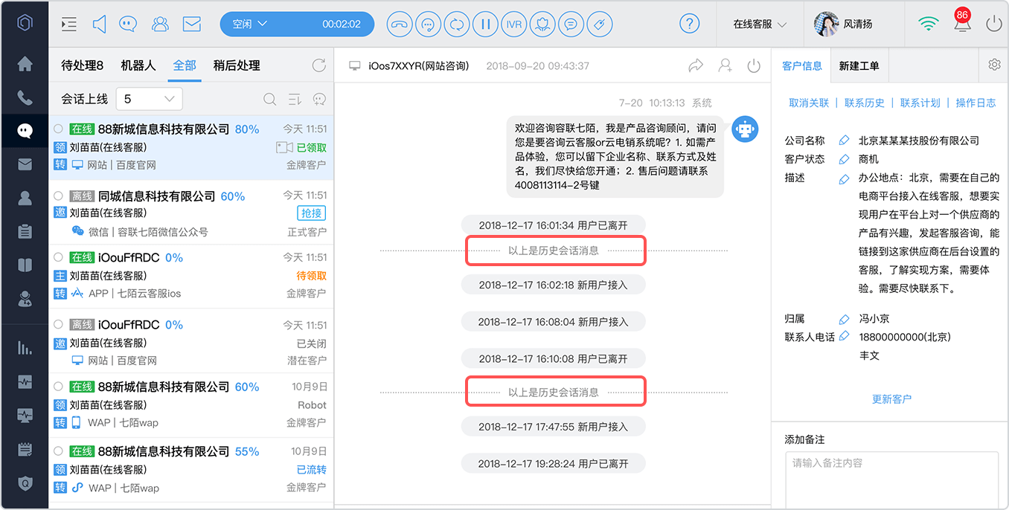The image size is (1009, 510).
Task: Open the help question mark icon
Action: pyautogui.click(x=690, y=24)
